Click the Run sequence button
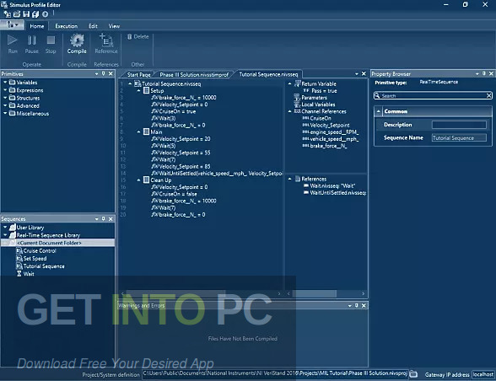The width and height of the screenshot is (496, 381). tap(13, 44)
